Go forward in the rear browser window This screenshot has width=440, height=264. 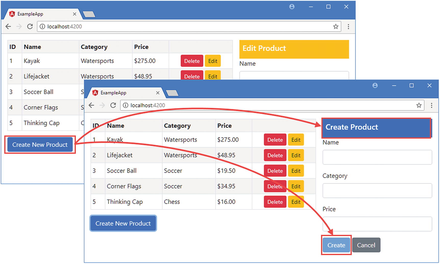[x=19, y=27]
